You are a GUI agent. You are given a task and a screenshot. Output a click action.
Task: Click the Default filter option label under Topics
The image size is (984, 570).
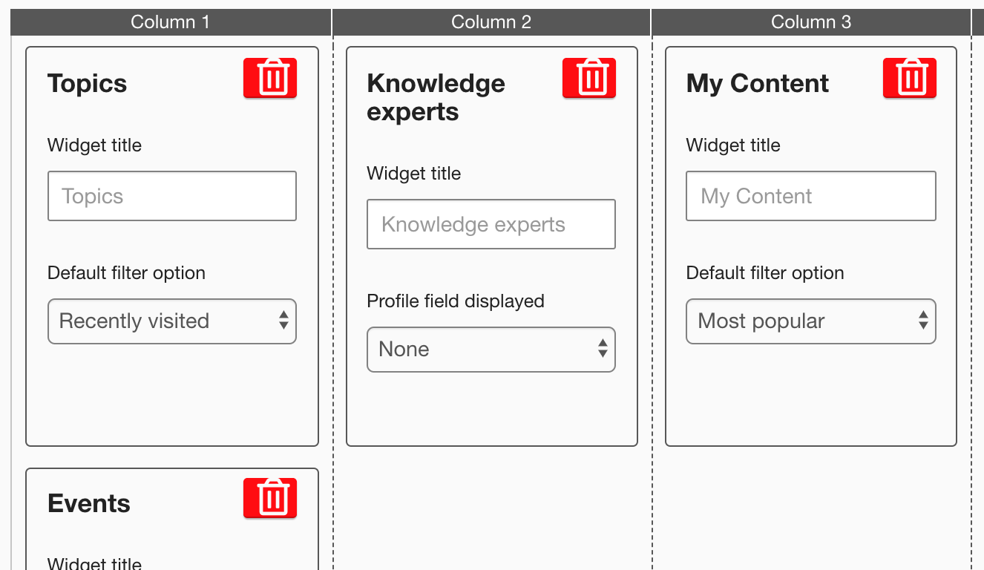[x=126, y=273]
